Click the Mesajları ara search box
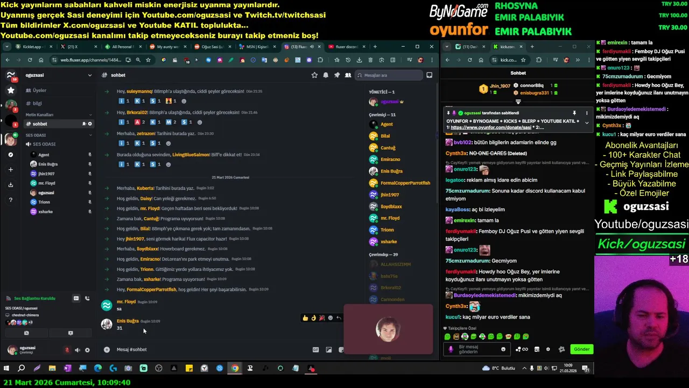 coord(389,75)
